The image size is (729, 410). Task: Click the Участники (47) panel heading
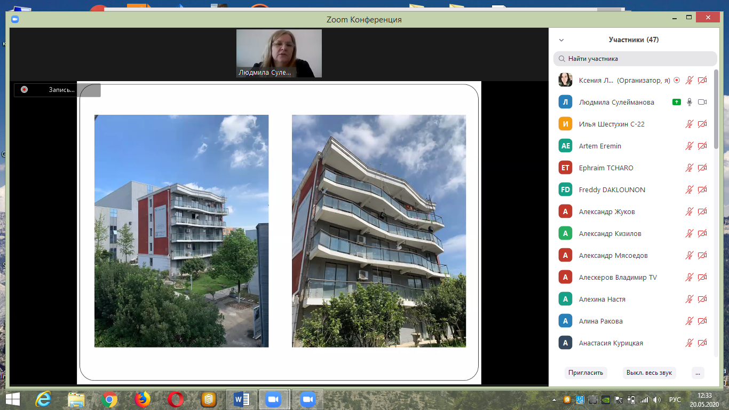point(633,40)
